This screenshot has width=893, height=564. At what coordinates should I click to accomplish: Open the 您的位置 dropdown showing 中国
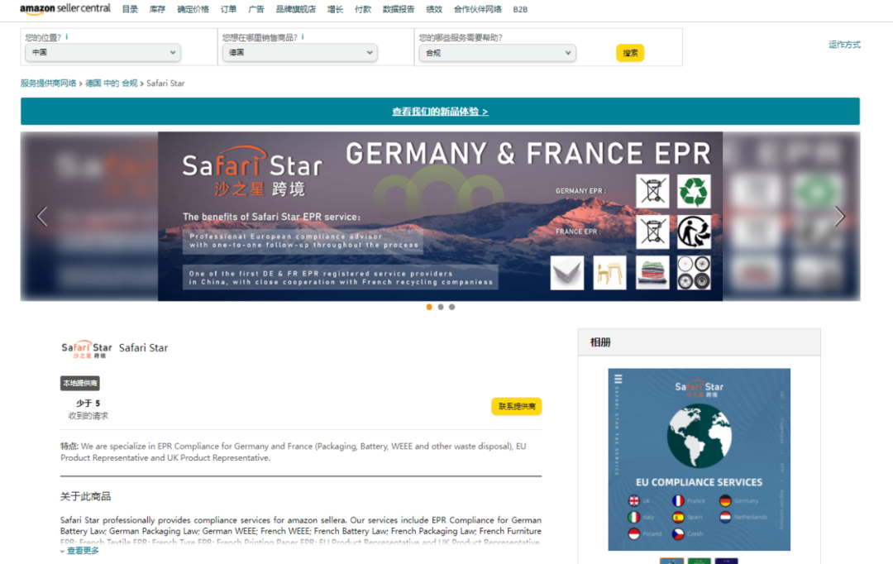pos(103,52)
